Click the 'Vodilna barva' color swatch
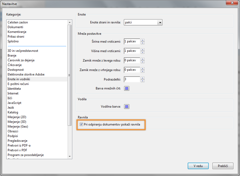The height and width of the screenshot is (176, 240). click(127, 107)
